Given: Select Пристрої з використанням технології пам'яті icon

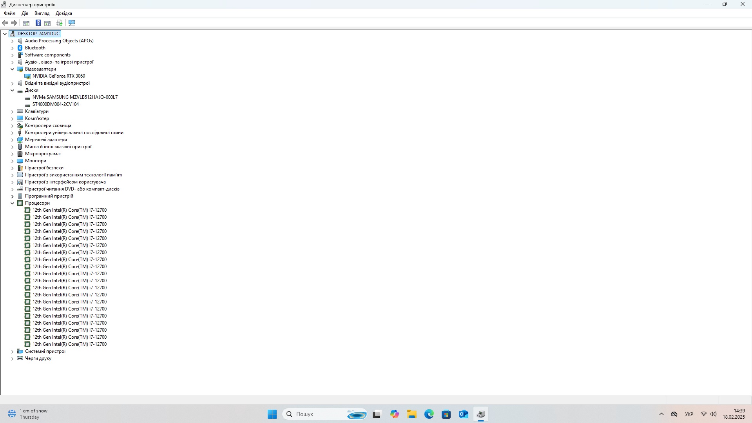Looking at the screenshot, I should coord(20,175).
